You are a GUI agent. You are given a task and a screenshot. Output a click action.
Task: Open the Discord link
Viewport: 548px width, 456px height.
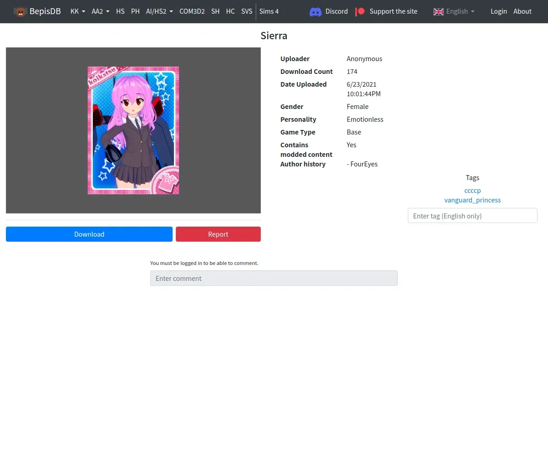pyautogui.click(x=337, y=11)
